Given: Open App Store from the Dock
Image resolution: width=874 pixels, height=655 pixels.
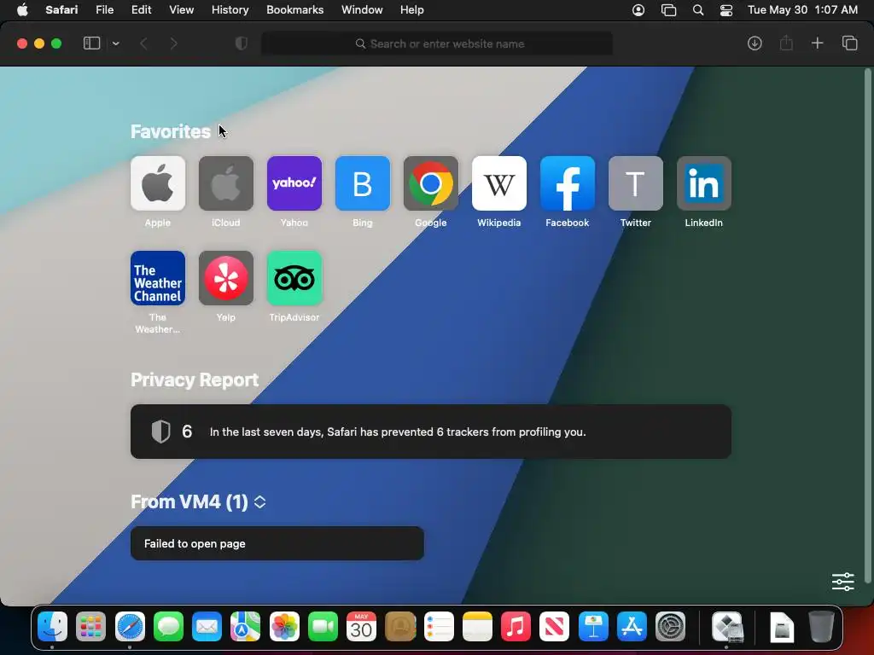Looking at the screenshot, I should coord(632,627).
